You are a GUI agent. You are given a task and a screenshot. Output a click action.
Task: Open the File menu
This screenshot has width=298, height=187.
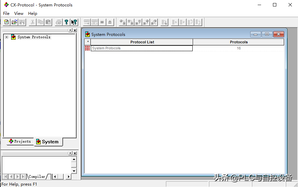6,14
